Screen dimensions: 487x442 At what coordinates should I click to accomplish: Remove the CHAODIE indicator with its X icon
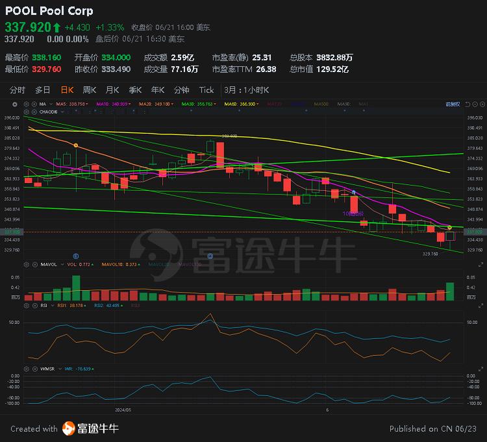(x=34, y=112)
